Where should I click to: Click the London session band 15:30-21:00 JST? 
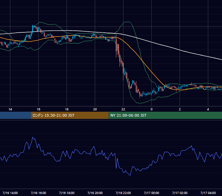pyautogui.click(x=70, y=115)
